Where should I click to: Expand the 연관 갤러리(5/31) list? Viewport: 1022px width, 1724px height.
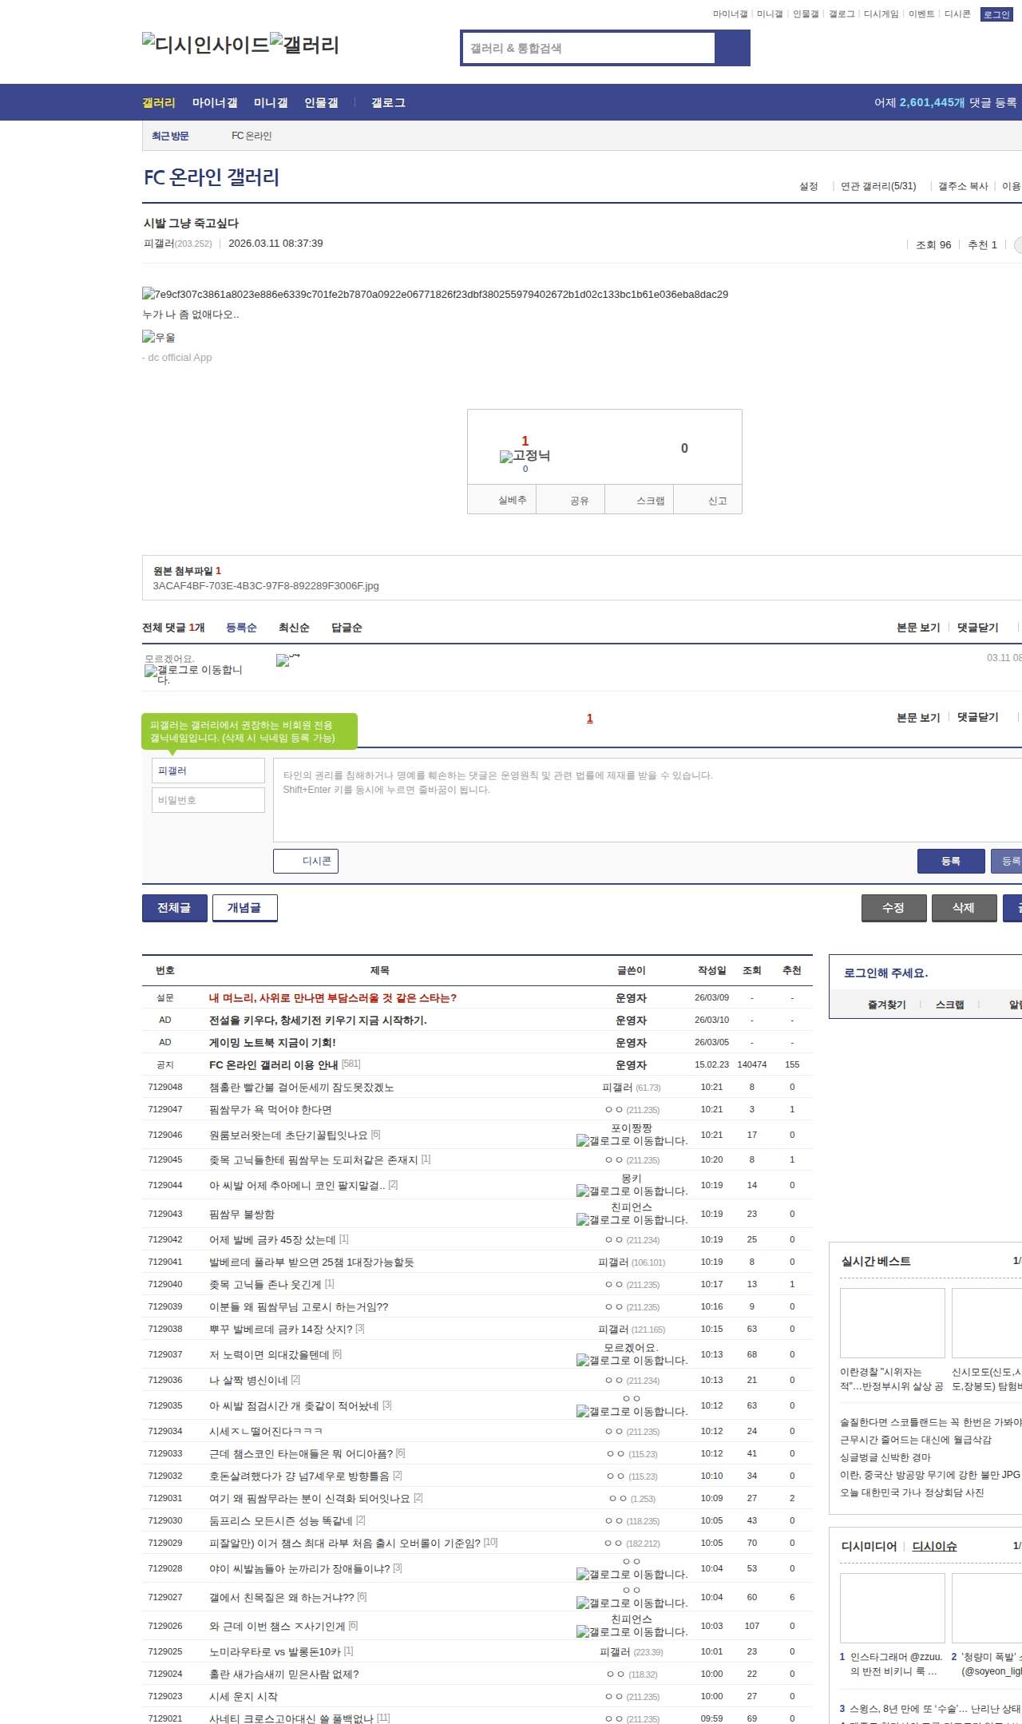click(x=878, y=186)
